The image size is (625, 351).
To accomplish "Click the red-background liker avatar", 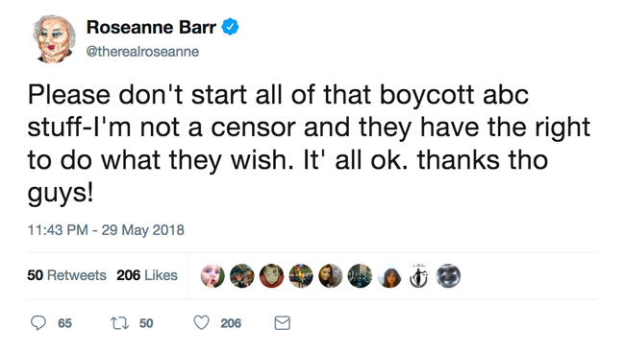I will tap(271, 275).
